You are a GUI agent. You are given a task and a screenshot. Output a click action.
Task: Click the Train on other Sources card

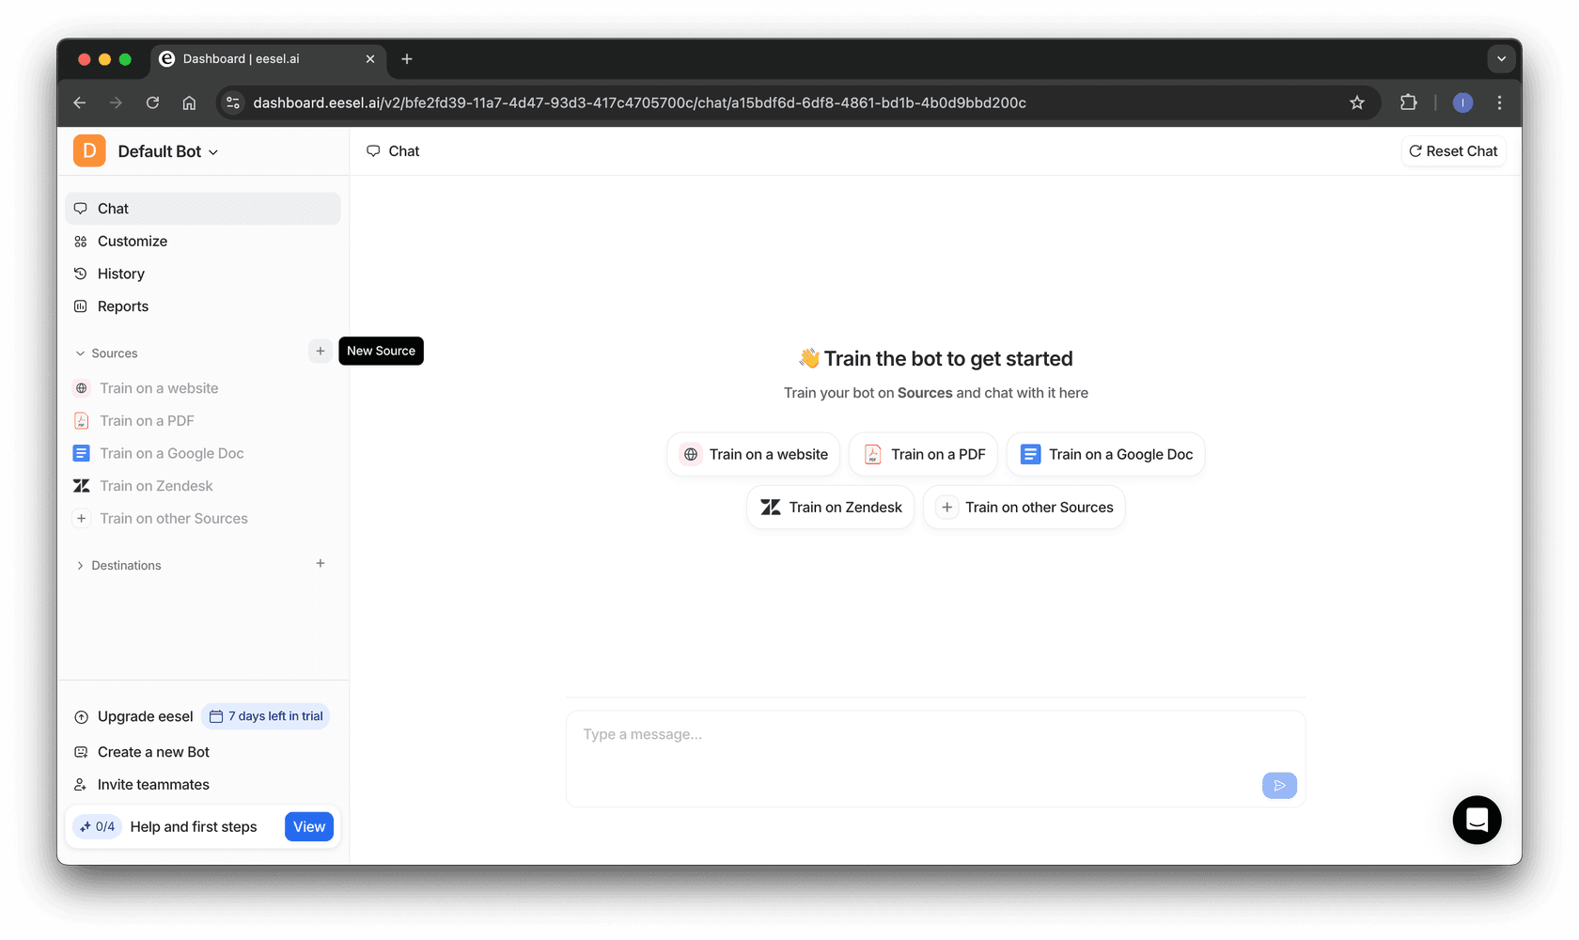coord(1024,508)
